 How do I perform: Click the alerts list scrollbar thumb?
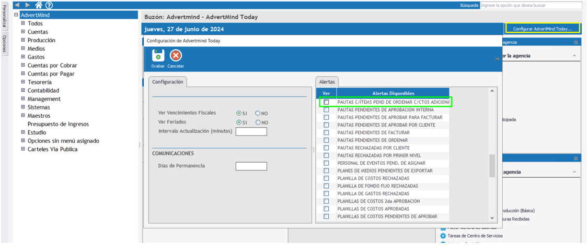coord(492,166)
